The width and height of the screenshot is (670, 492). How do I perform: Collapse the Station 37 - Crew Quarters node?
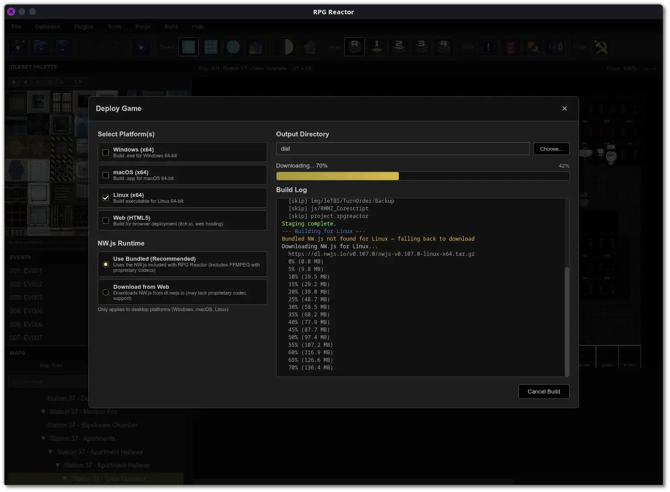[65, 479]
